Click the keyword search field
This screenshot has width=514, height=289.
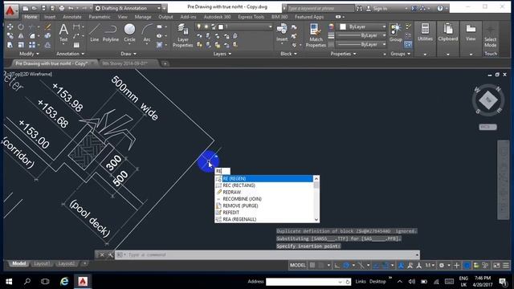[320, 9]
